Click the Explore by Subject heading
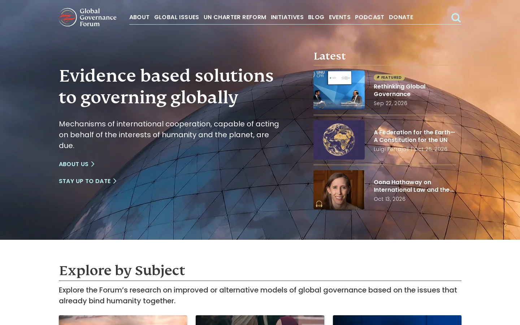 coord(122,270)
